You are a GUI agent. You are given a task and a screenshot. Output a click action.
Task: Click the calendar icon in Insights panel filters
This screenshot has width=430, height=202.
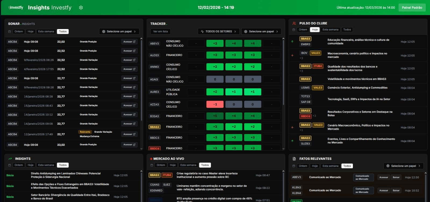pyautogui.click(x=9, y=165)
